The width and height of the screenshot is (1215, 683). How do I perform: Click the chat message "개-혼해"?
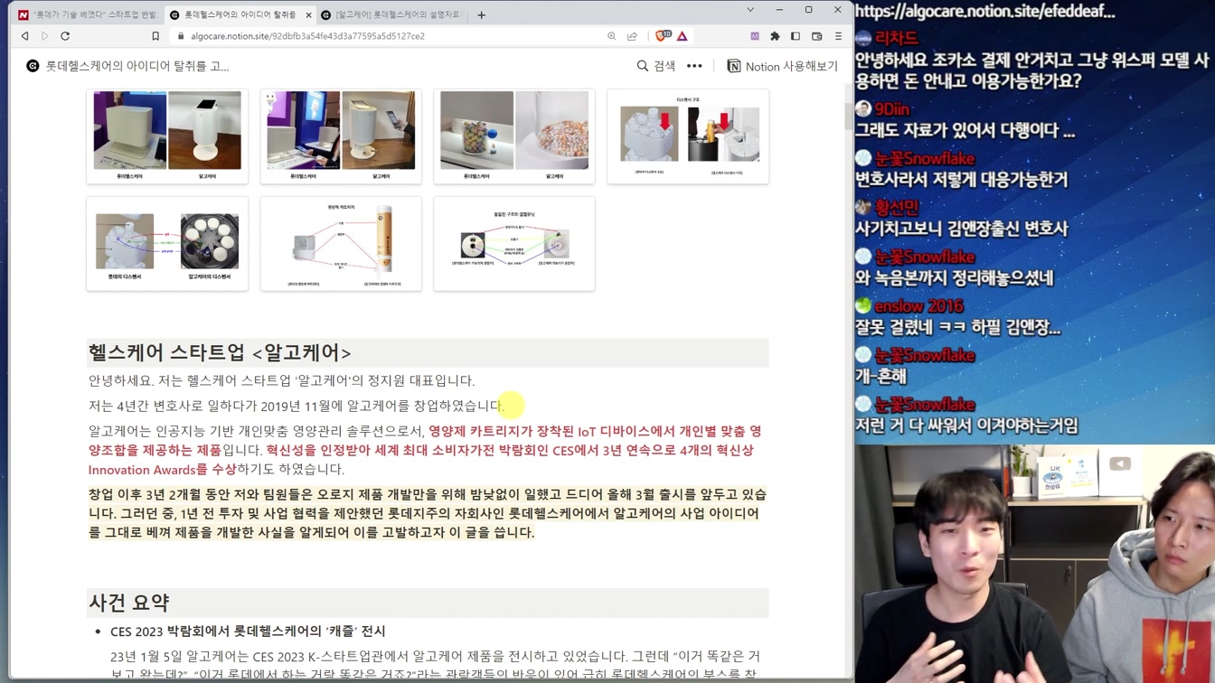881,376
